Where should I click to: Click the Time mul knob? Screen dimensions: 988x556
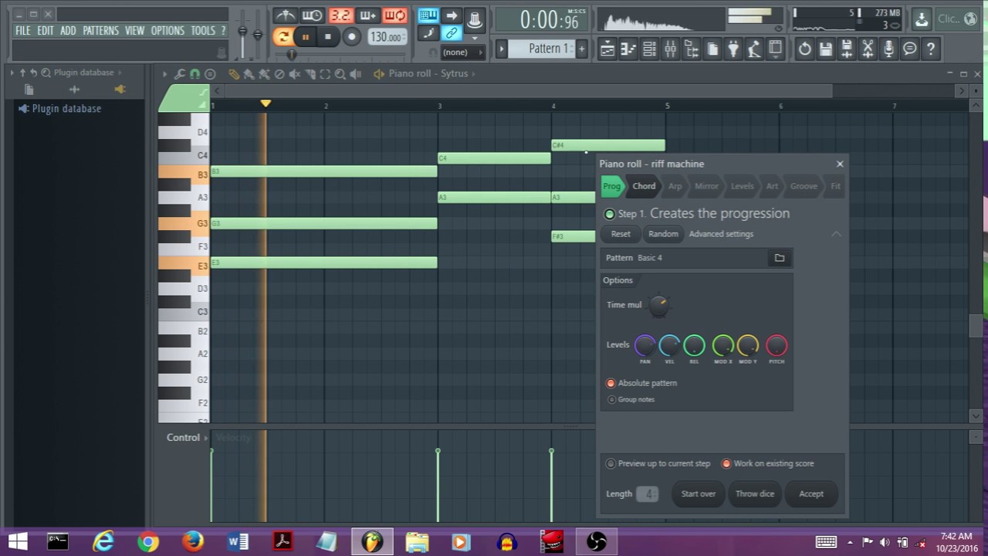coord(658,306)
